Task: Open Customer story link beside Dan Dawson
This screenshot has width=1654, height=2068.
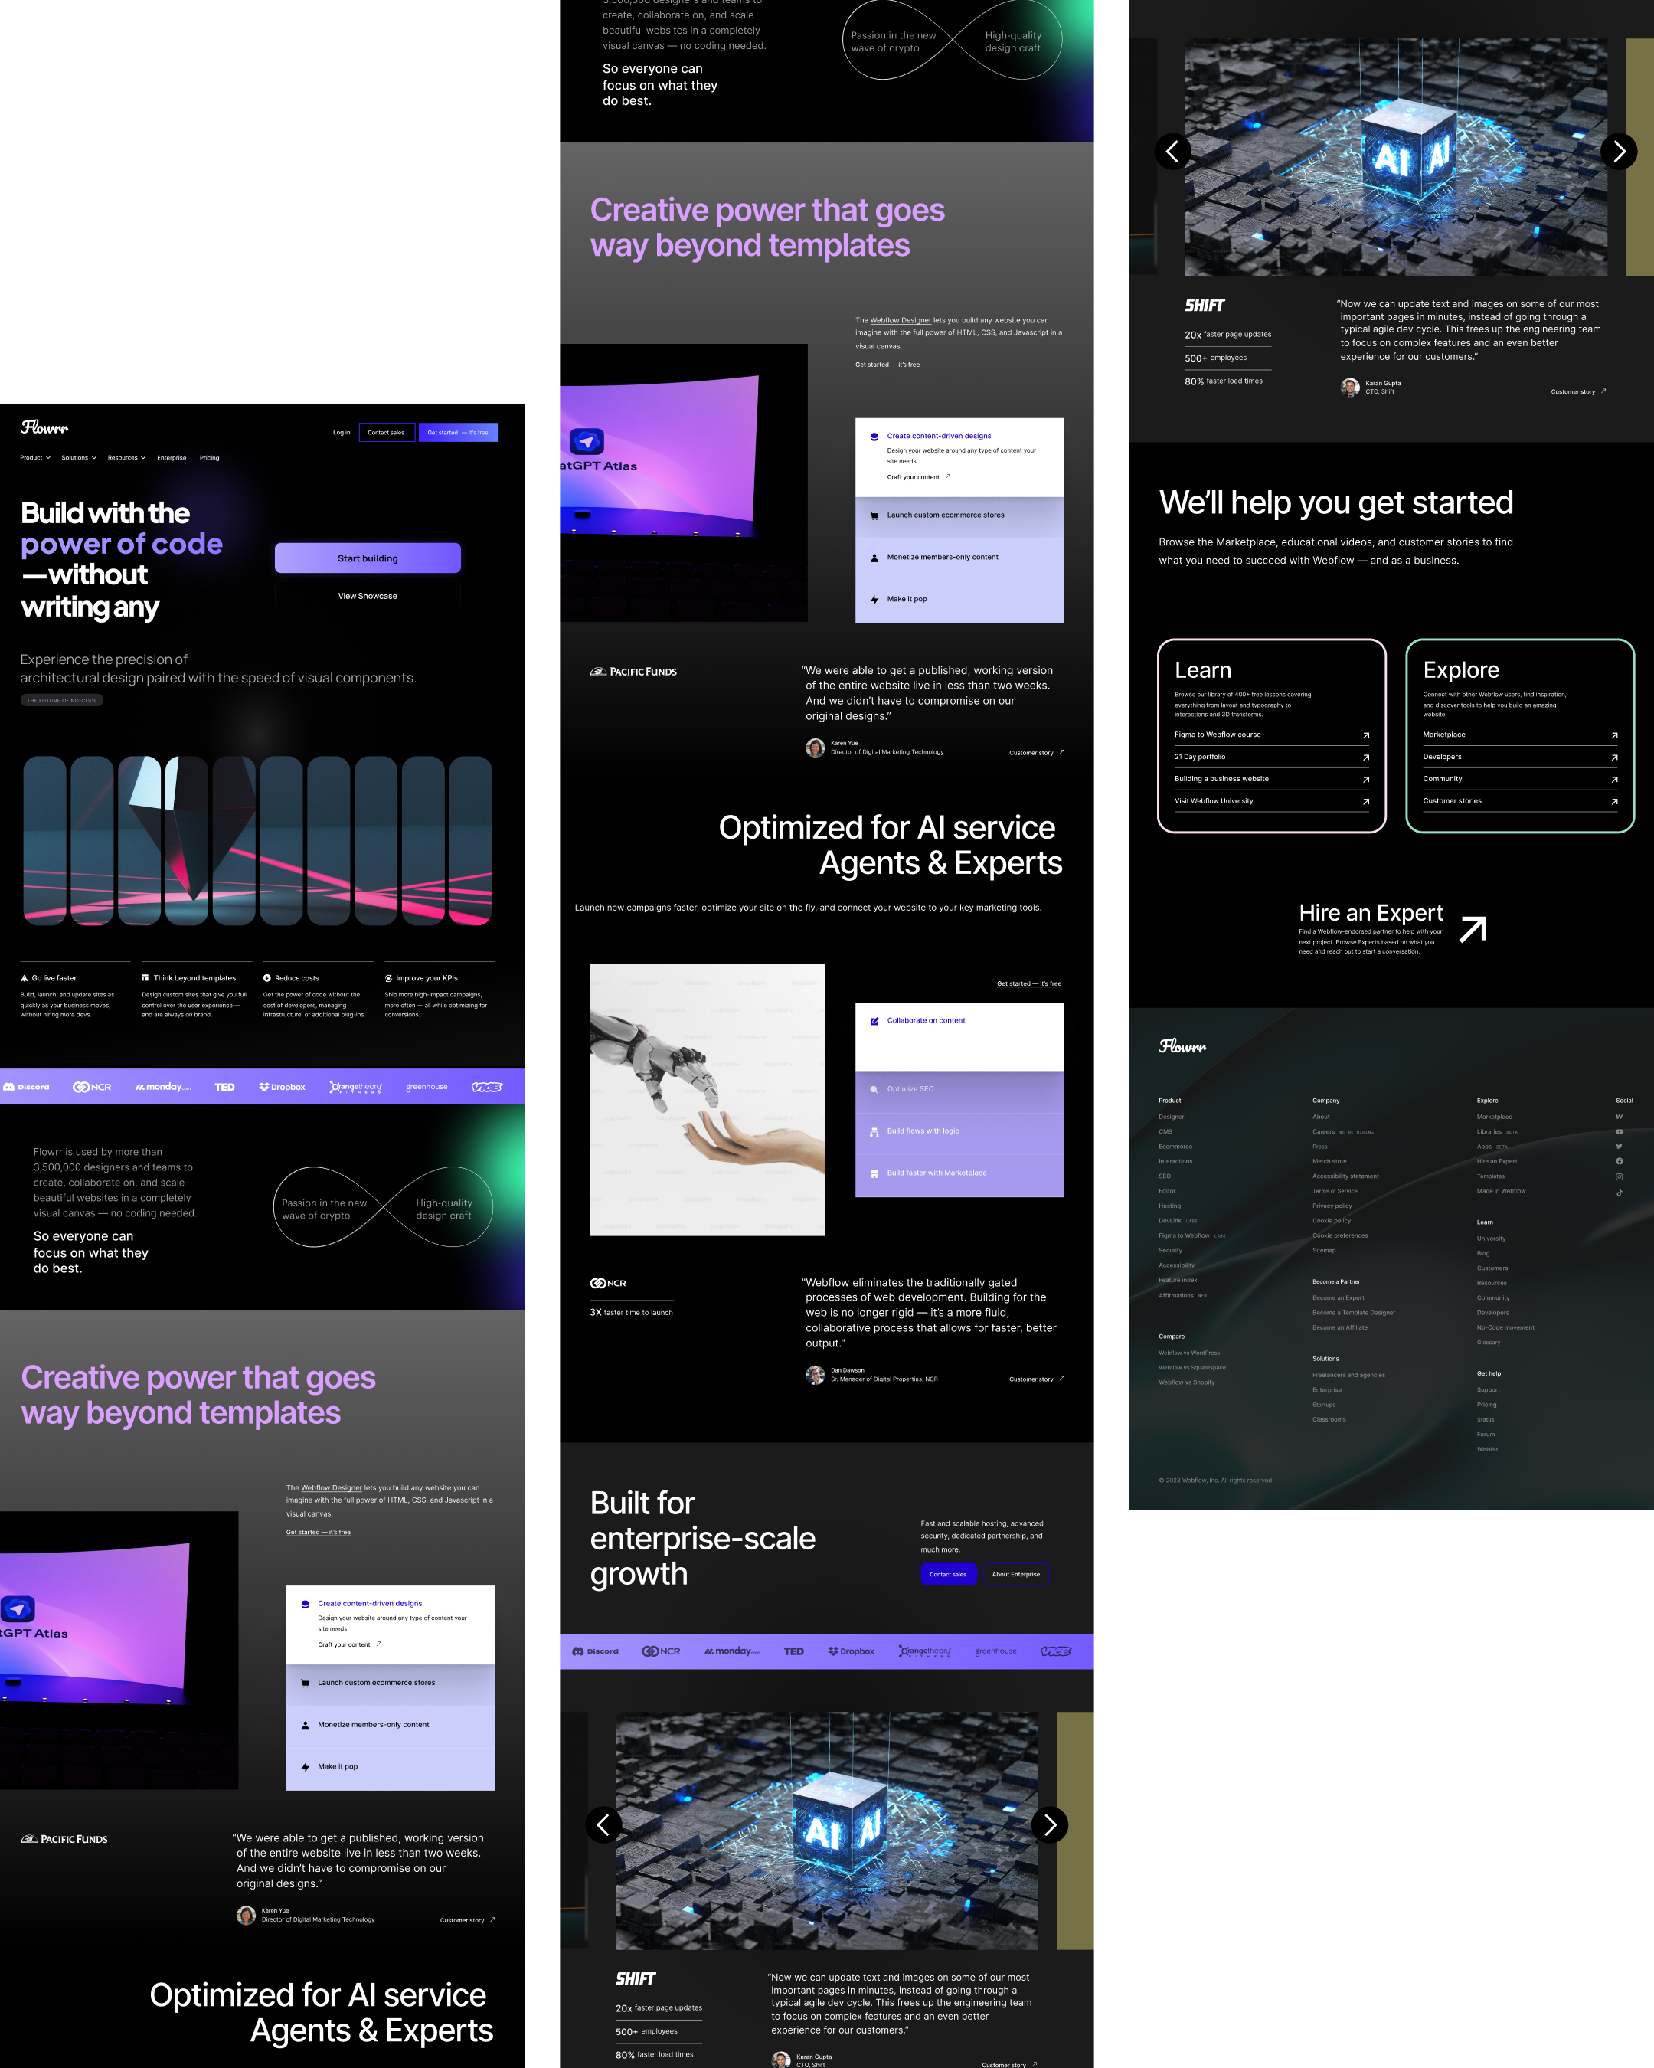Action: (1037, 1379)
